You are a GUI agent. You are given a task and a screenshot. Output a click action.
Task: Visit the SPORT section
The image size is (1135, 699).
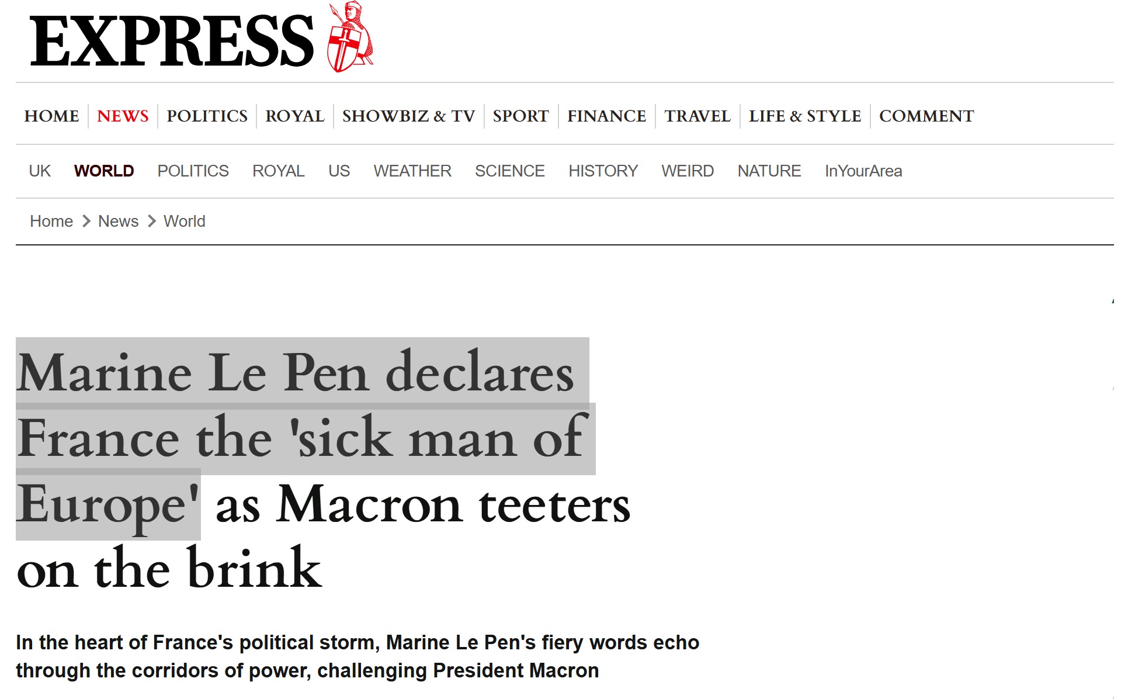coord(520,116)
